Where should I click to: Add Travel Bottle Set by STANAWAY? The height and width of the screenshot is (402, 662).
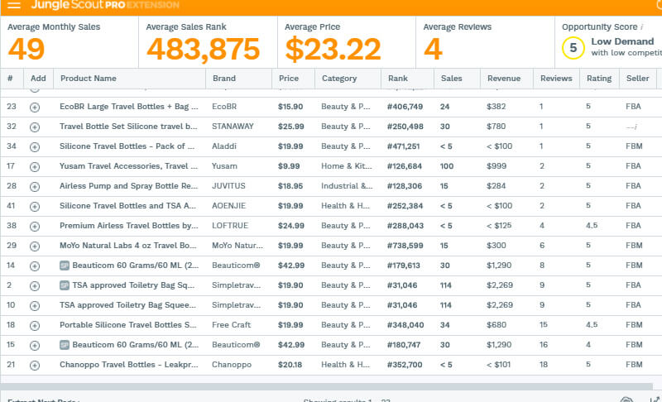35,127
